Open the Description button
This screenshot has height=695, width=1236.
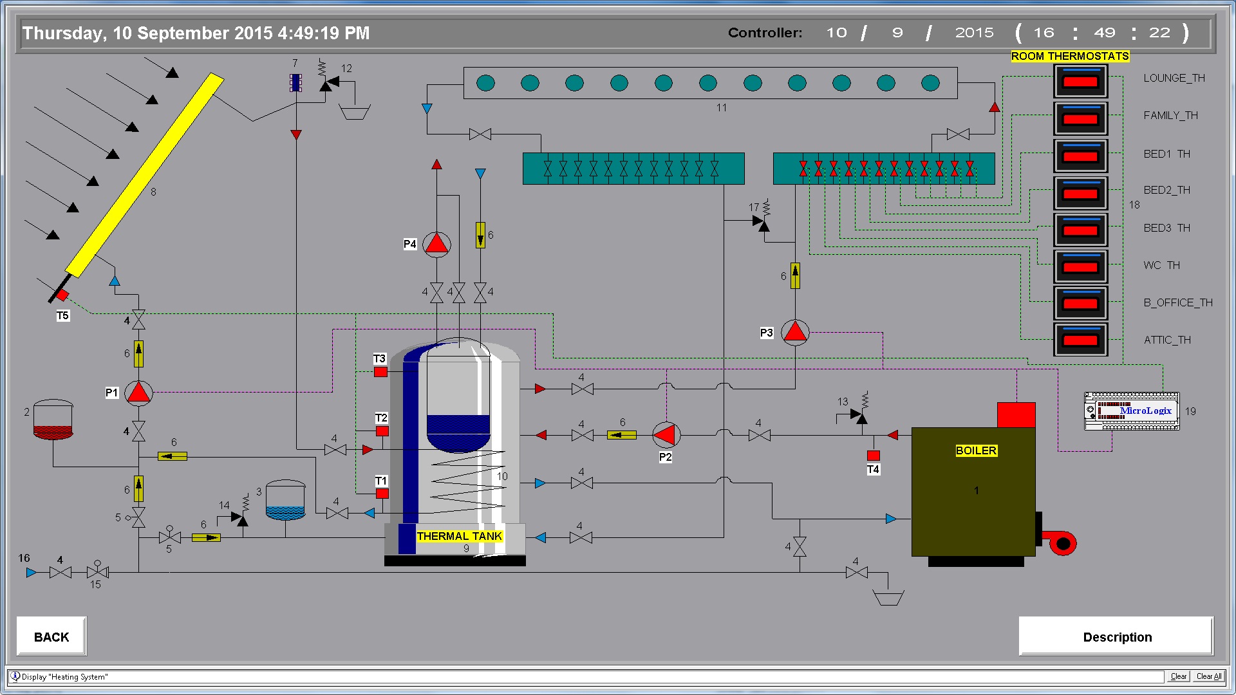point(1116,636)
